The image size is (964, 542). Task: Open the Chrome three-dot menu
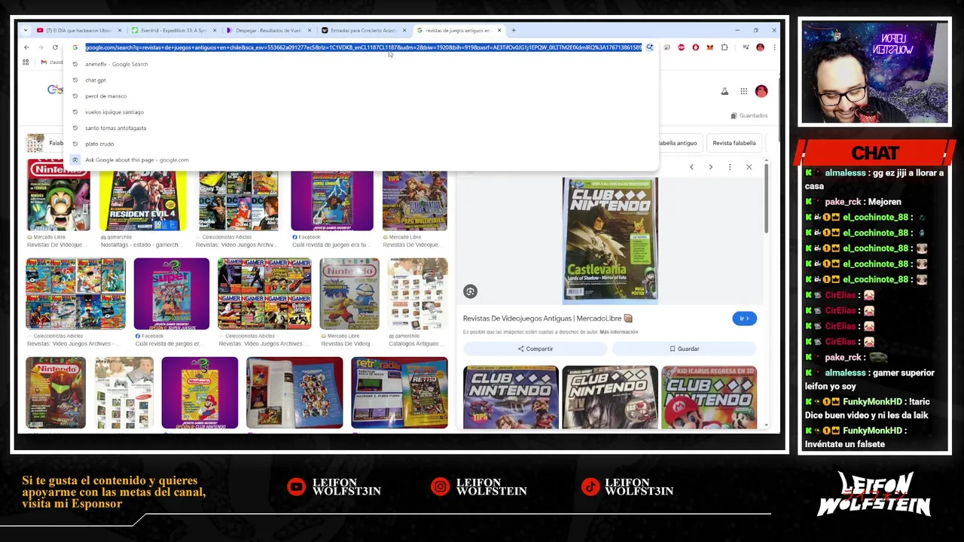click(x=773, y=47)
